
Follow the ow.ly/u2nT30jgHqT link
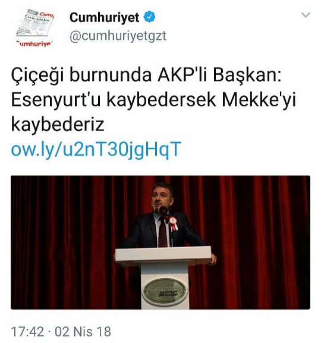tap(96, 149)
